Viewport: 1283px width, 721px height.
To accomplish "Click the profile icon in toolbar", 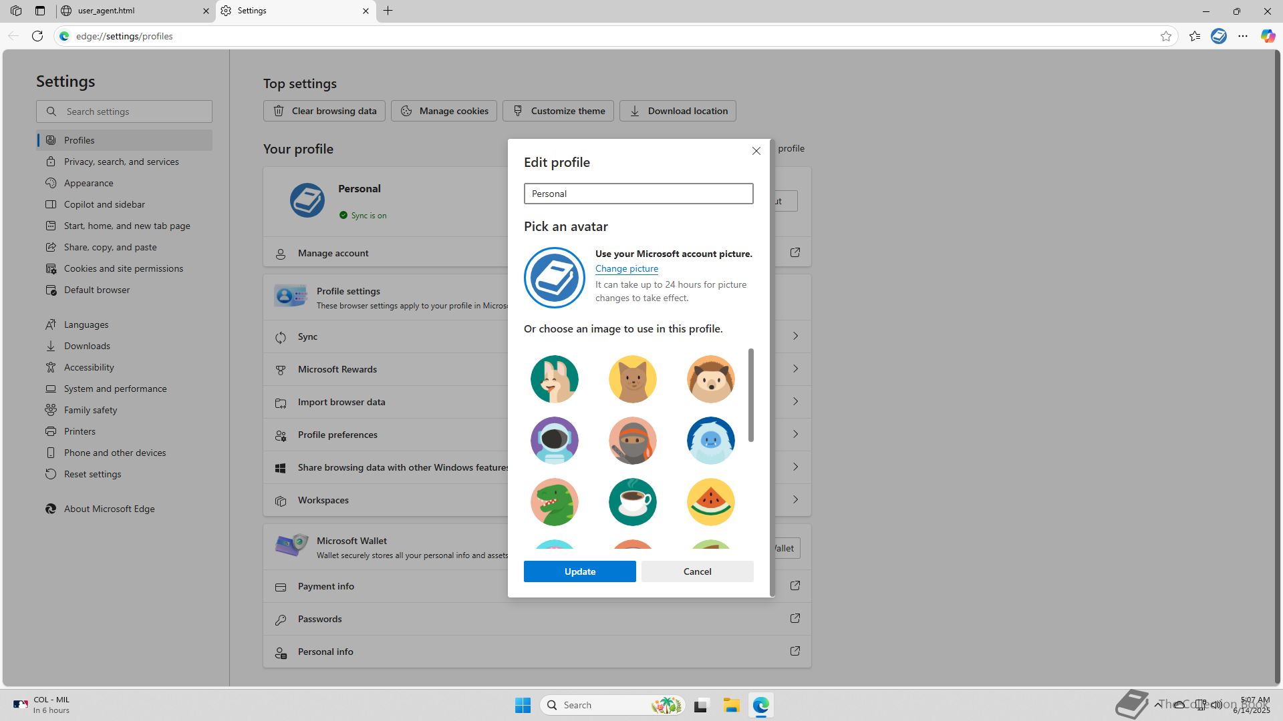I will tap(1219, 36).
